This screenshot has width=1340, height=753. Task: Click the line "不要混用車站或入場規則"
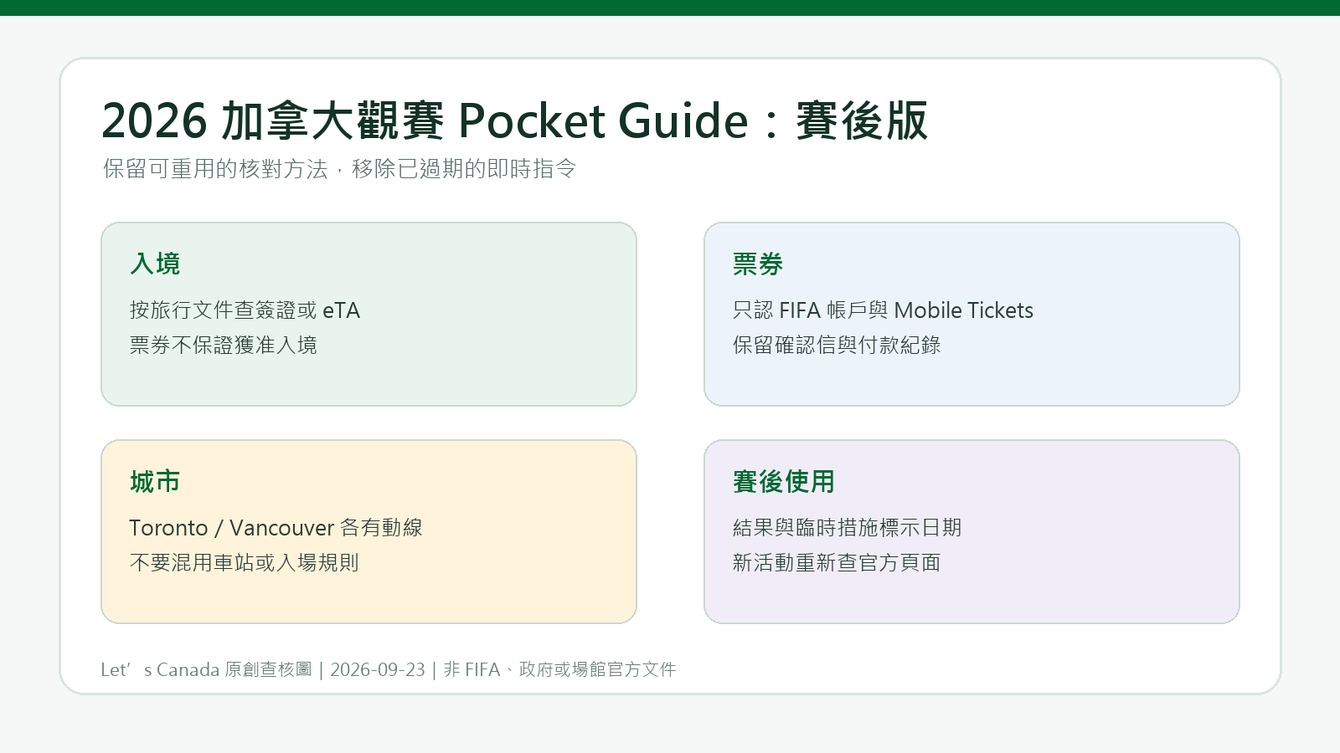click(x=245, y=563)
